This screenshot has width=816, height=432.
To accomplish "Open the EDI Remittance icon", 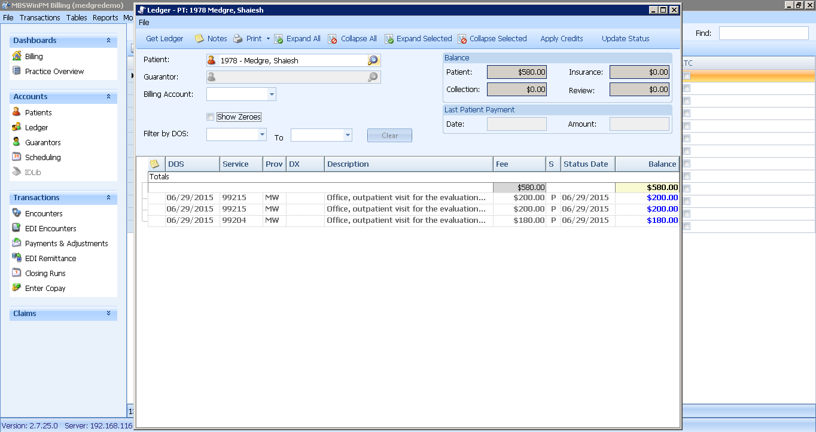I will (17, 258).
